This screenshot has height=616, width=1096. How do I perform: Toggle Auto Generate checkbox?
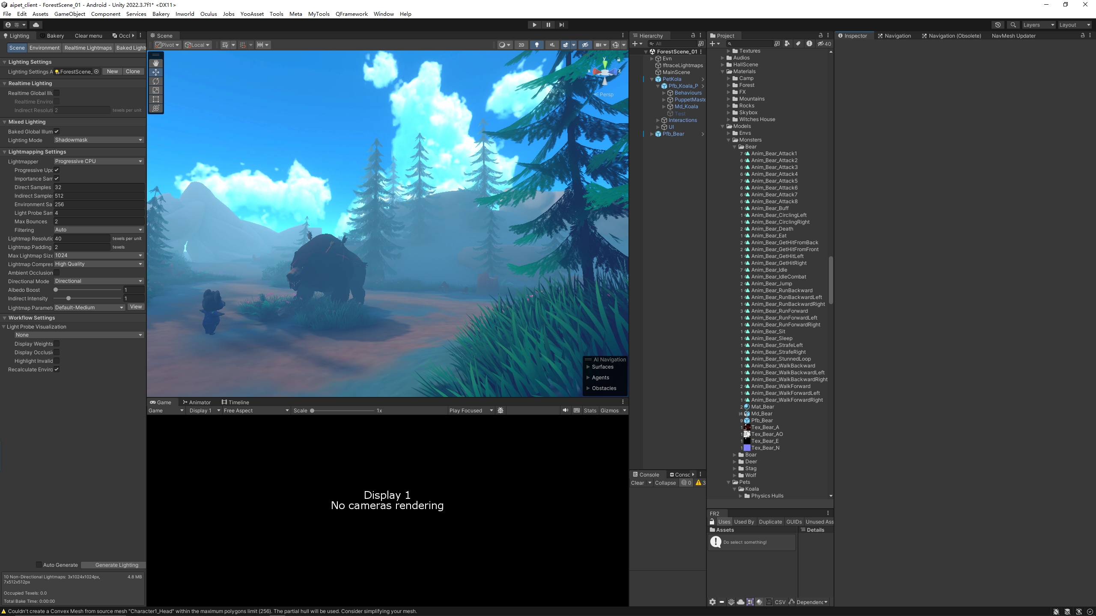point(39,565)
